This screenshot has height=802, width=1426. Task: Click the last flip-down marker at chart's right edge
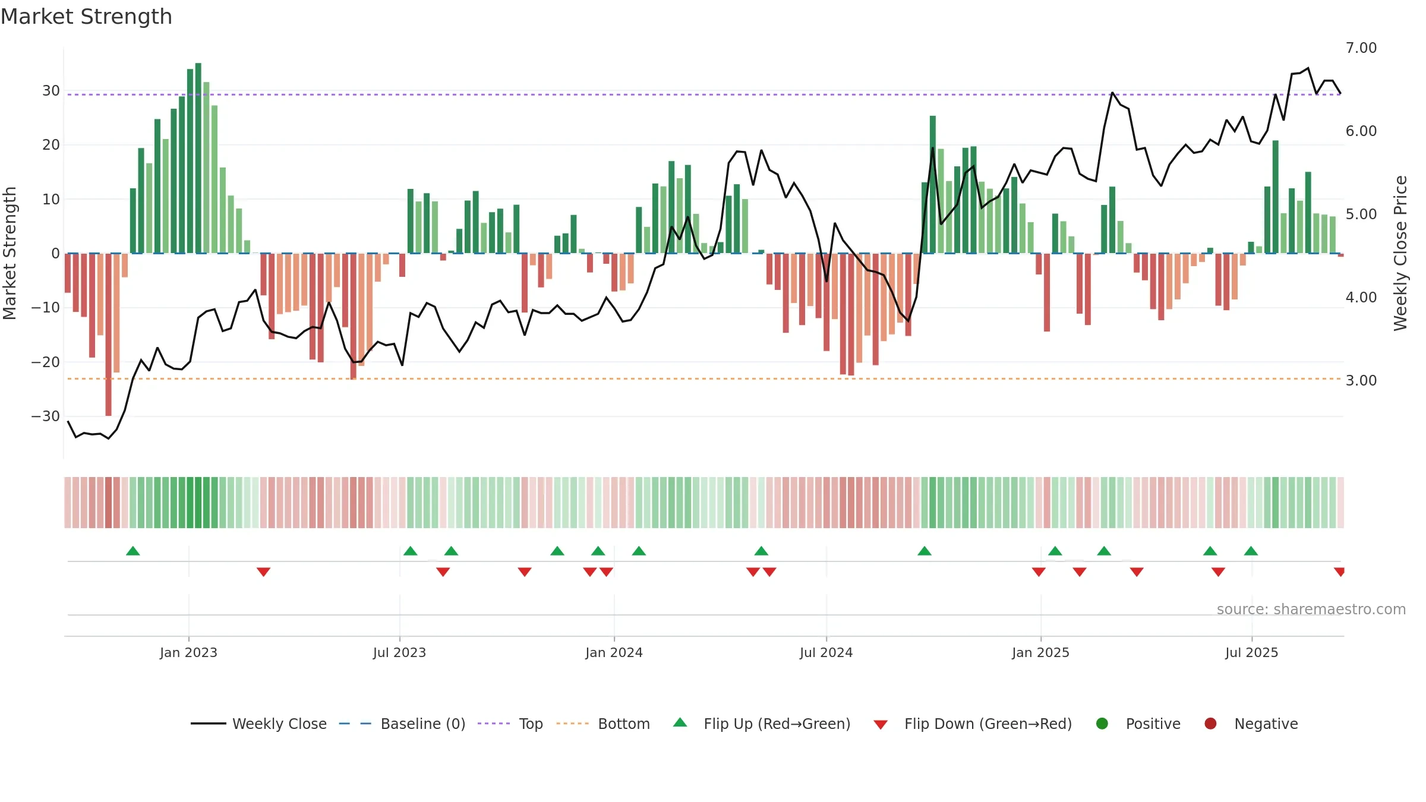[1339, 572]
